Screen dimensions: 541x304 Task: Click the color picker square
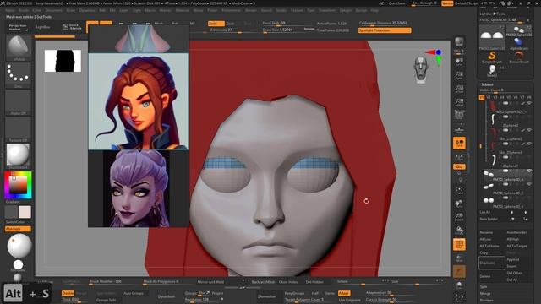tap(18, 185)
